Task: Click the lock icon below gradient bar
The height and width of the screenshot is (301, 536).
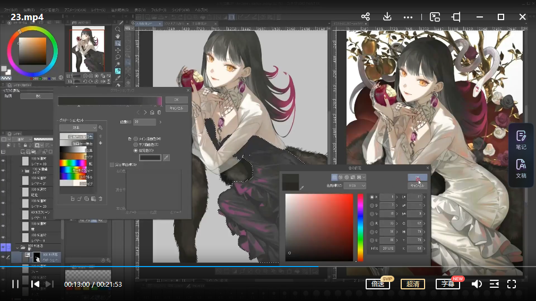Action: point(152,112)
